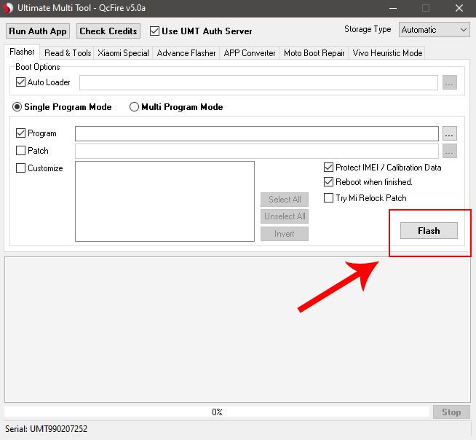The width and height of the screenshot is (476, 440).
Task: Open the Vivo Heuristic Mode tab
Action: pyautogui.click(x=387, y=53)
